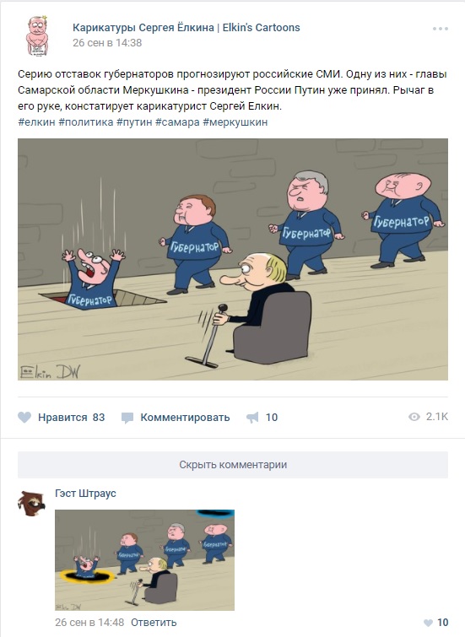Collapse comments with Скрыть комментарии
The width and height of the screenshot is (465, 637).
pos(233,465)
